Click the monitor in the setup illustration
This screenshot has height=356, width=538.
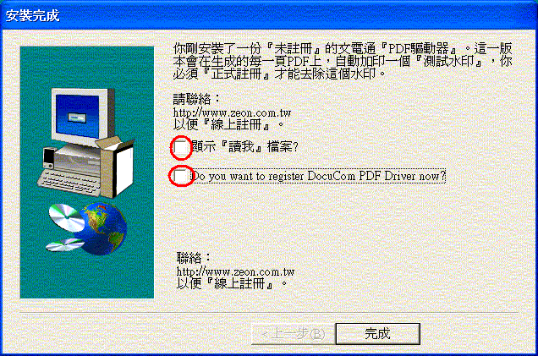82,116
